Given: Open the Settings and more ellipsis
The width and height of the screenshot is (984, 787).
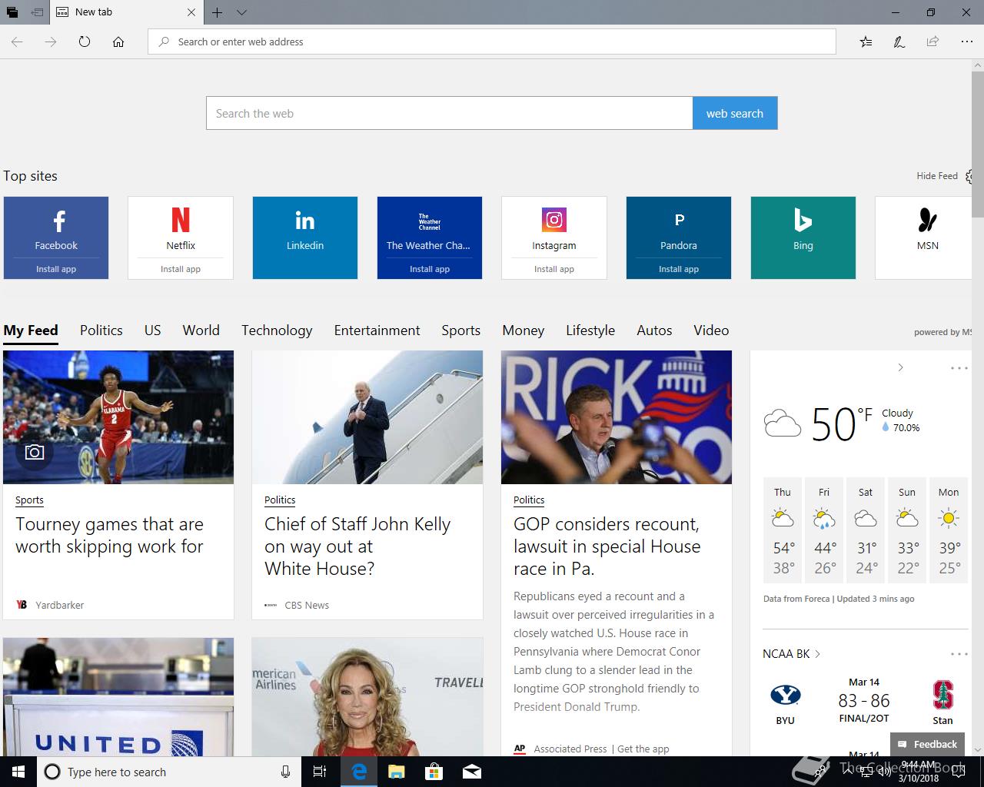Looking at the screenshot, I should pyautogui.click(x=966, y=42).
